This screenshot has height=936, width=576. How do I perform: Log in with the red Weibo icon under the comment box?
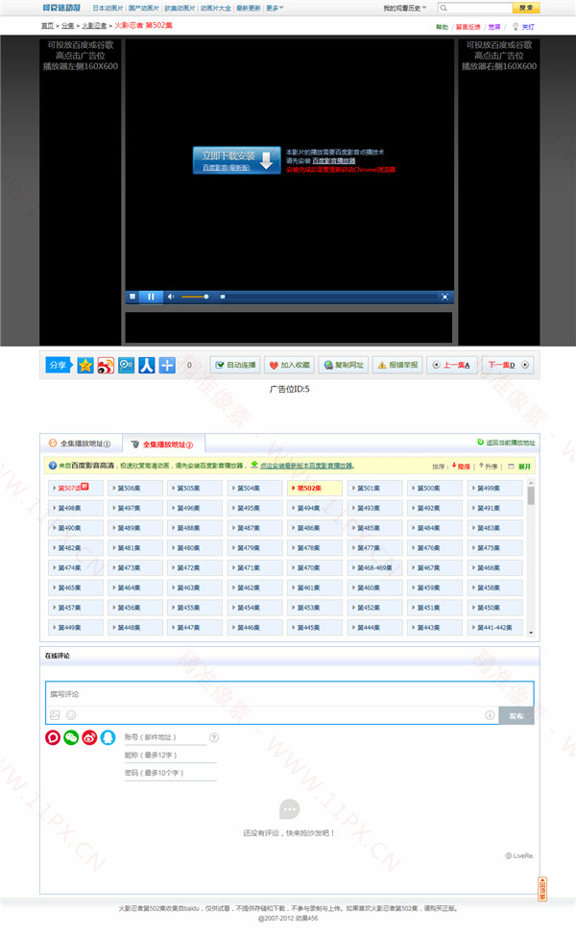(x=89, y=738)
